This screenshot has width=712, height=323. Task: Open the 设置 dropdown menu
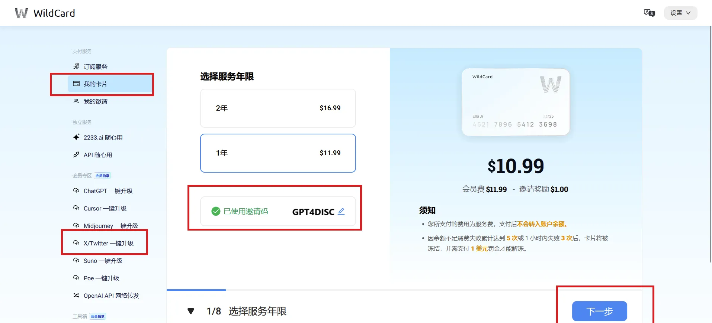click(x=680, y=13)
